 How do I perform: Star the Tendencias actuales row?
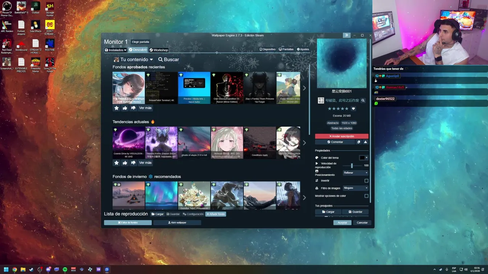click(117, 163)
